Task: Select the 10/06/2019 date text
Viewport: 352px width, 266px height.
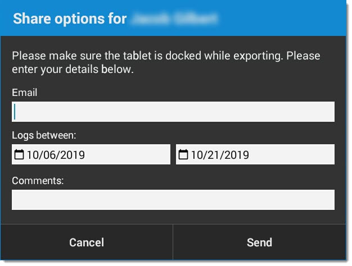Action: tap(56, 155)
